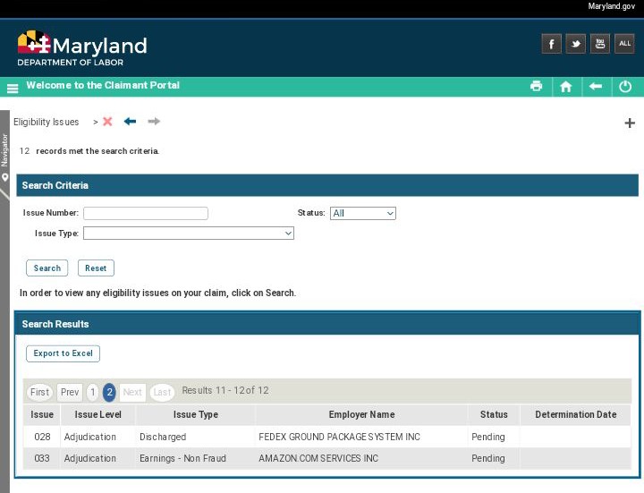Go to First results page
This screenshot has width=644, height=493.
click(x=40, y=393)
